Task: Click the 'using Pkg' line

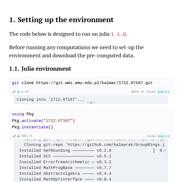Action: point(23,114)
